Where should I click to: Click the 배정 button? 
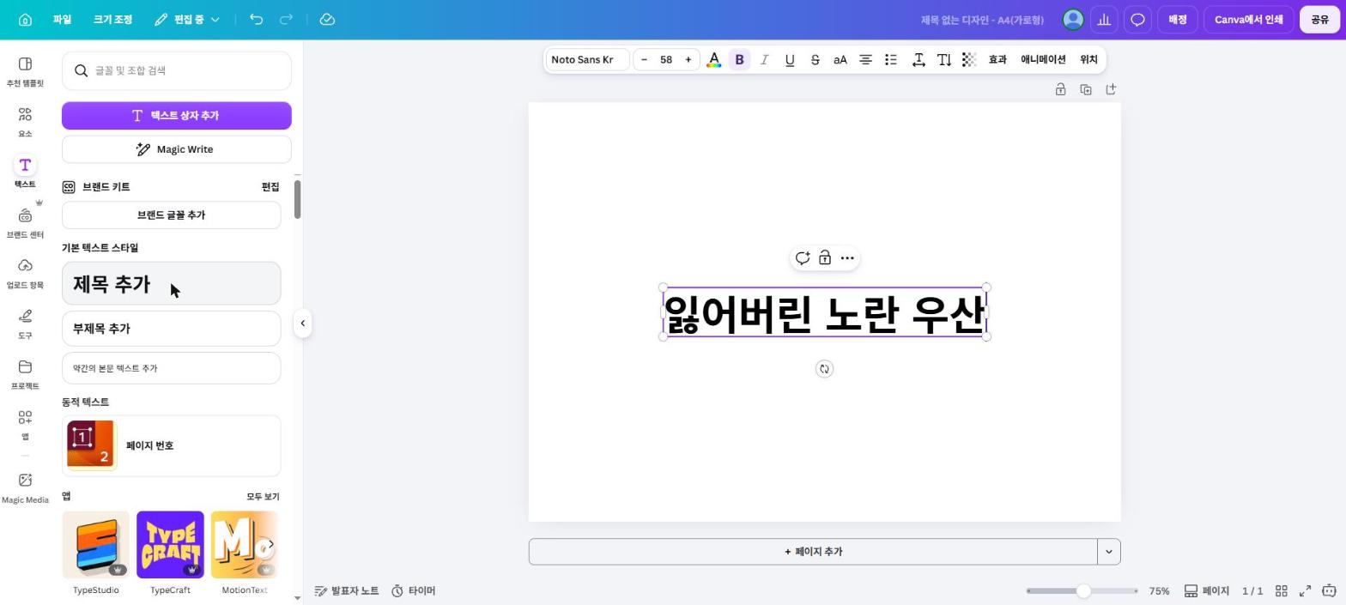click(1177, 19)
